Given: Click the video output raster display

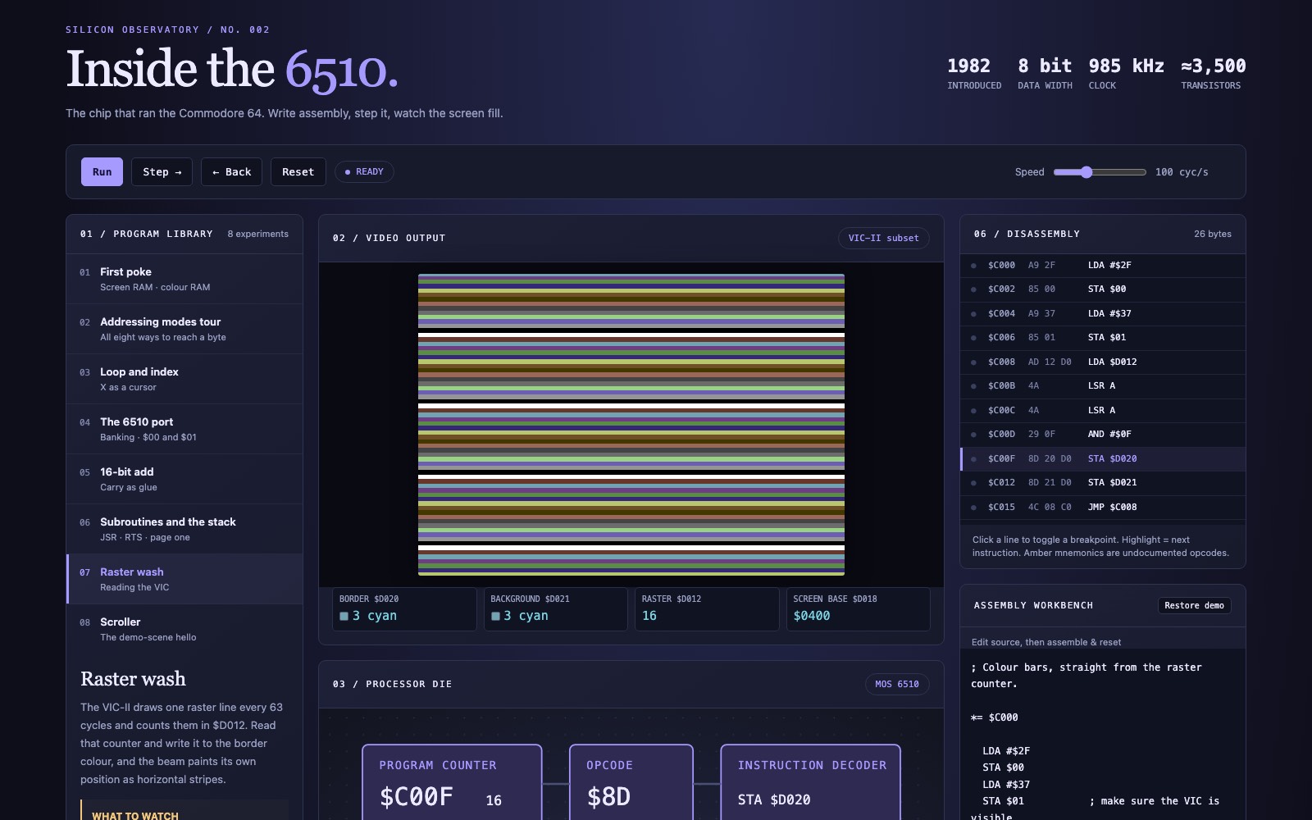Looking at the screenshot, I should (631, 425).
